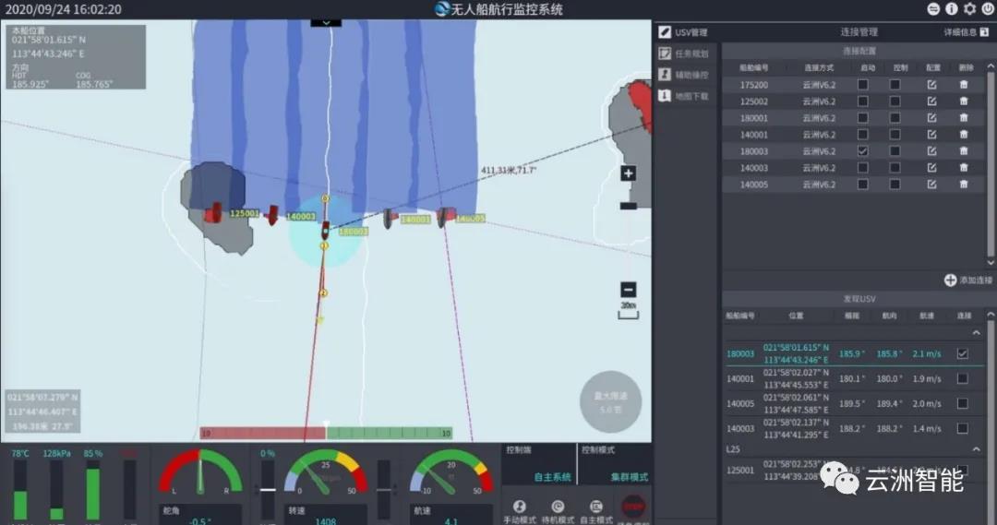
Task: Open config editor for vessel 175200
Action: pos(931,85)
